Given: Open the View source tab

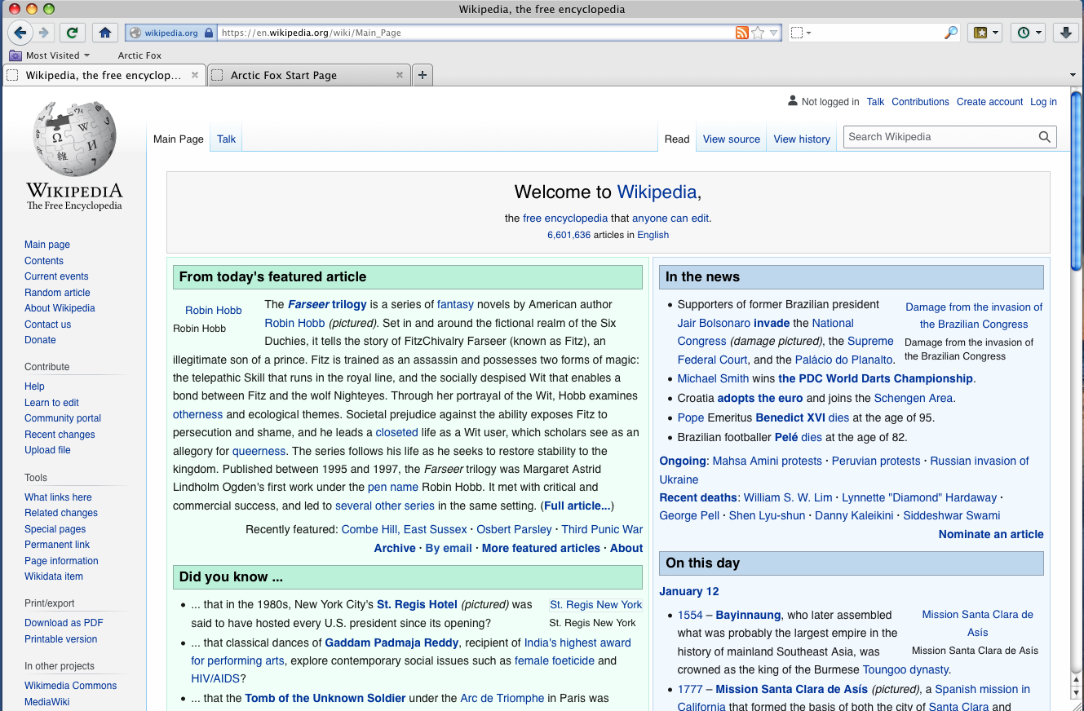Looking at the screenshot, I should pos(732,139).
